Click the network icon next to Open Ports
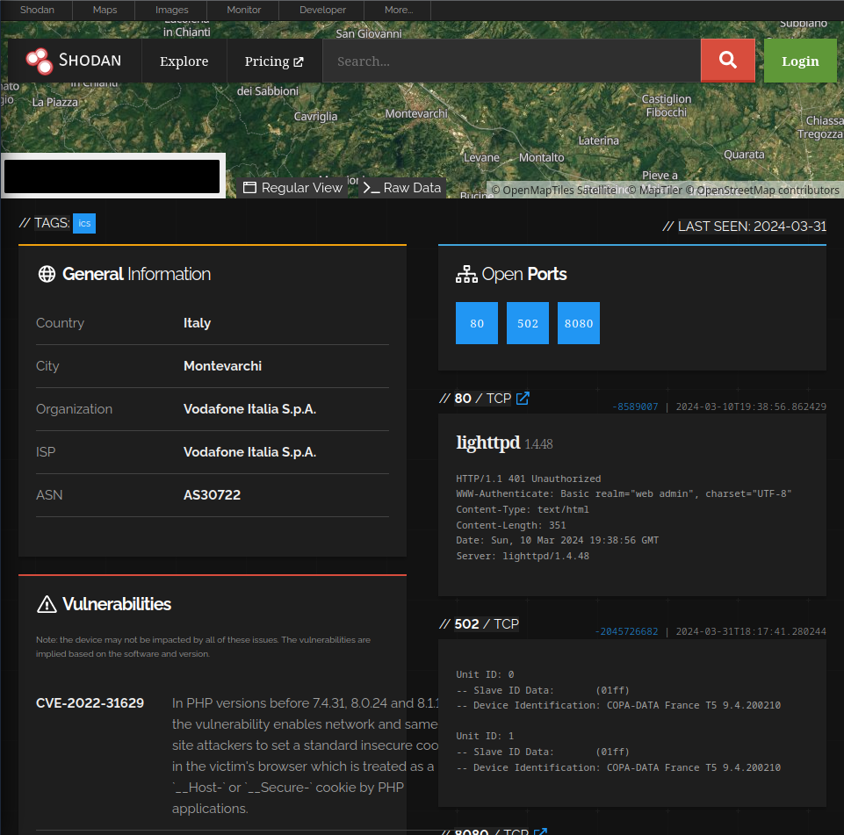The width and height of the screenshot is (844, 835). click(465, 273)
